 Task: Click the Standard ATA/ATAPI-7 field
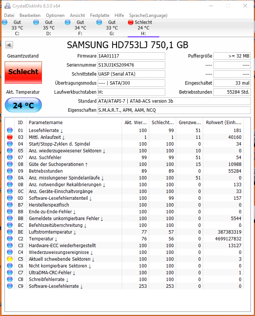pyautogui.click(x=174, y=101)
